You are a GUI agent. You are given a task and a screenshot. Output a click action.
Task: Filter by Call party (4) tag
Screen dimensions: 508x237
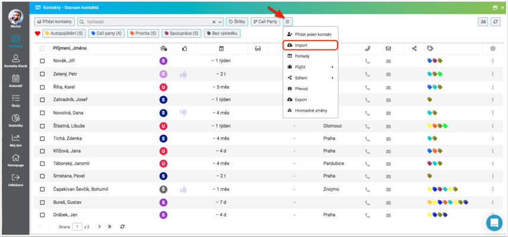106,33
